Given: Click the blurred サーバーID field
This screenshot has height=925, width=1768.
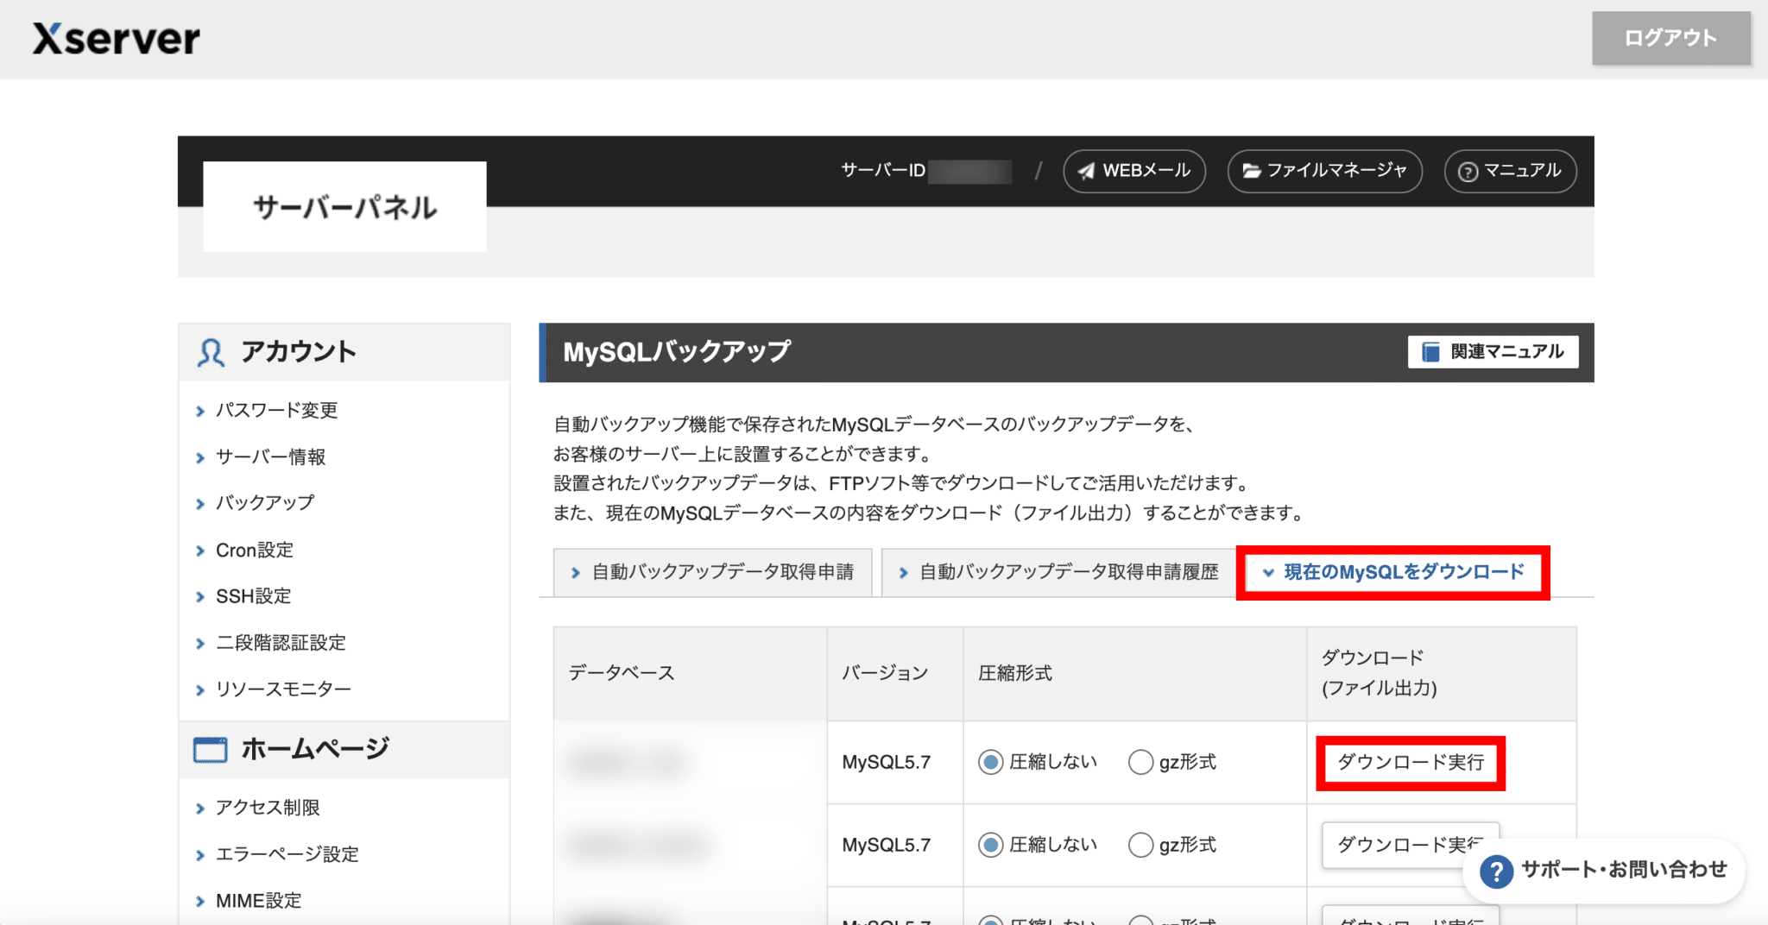Looking at the screenshot, I should coord(970,171).
